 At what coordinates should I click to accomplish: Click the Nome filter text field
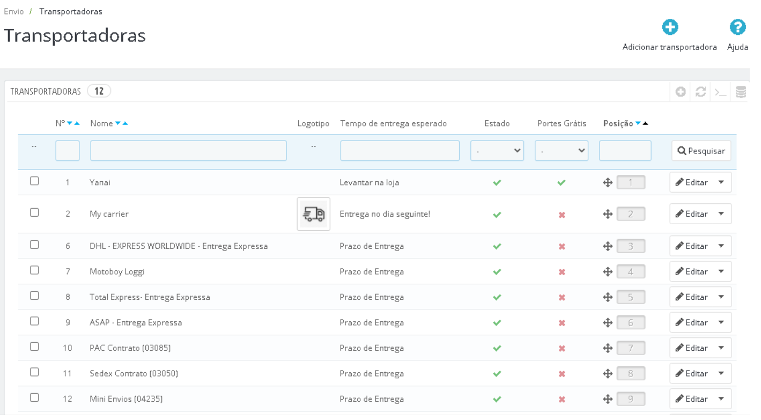coord(188,151)
